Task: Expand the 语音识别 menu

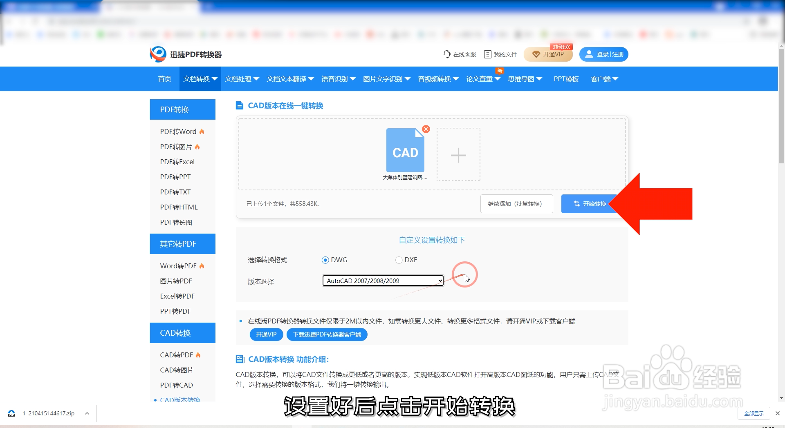Action: [339, 79]
